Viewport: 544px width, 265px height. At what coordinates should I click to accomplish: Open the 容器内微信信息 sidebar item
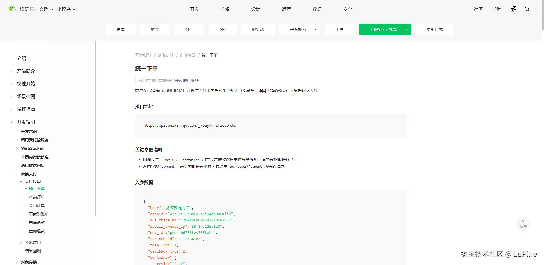click(x=35, y=157)
